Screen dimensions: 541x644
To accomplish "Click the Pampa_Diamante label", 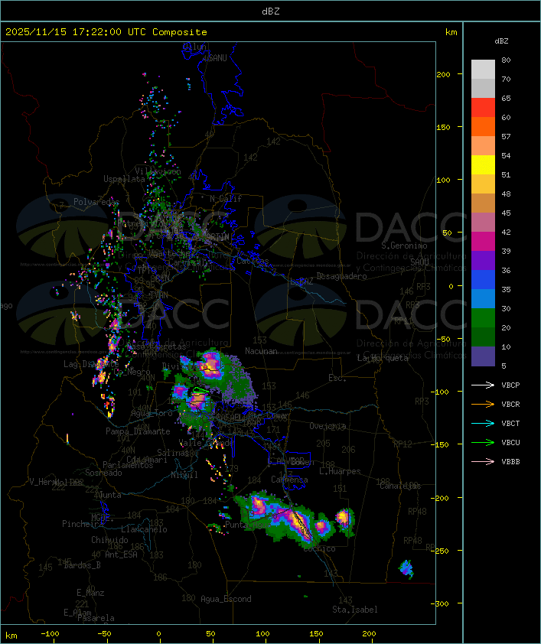I will 138,431.
